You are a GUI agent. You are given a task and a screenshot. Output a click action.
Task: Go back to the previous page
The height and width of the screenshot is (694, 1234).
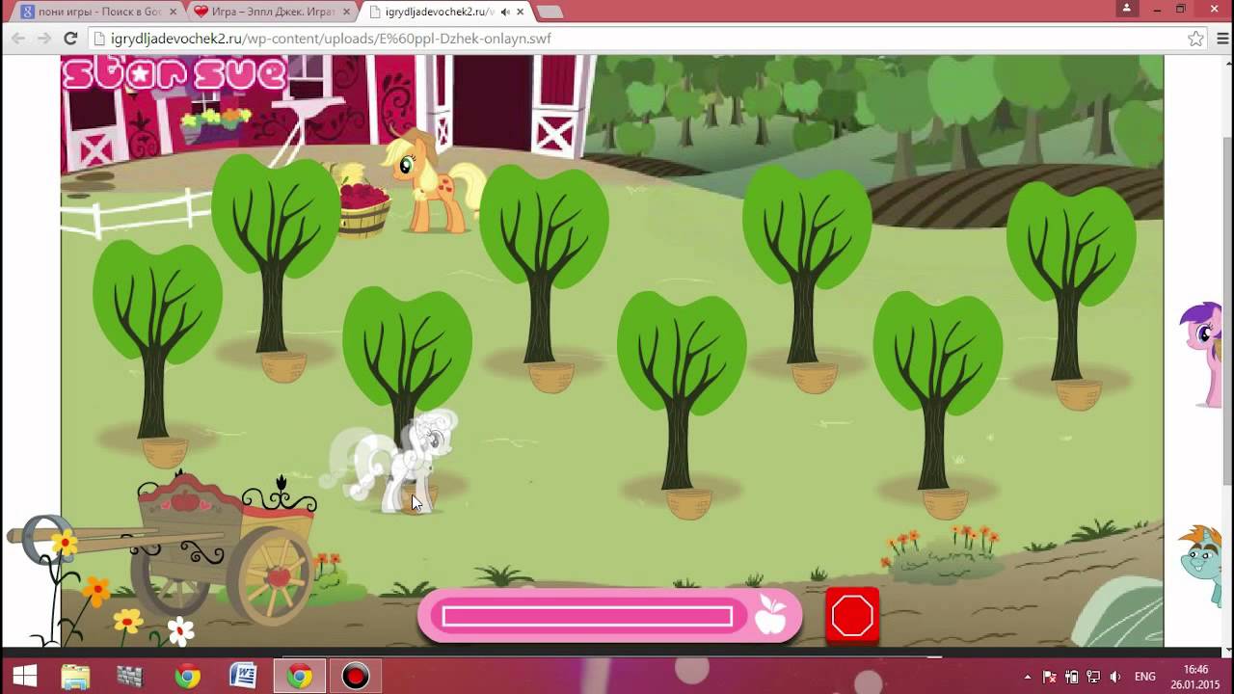click(18, 39)
